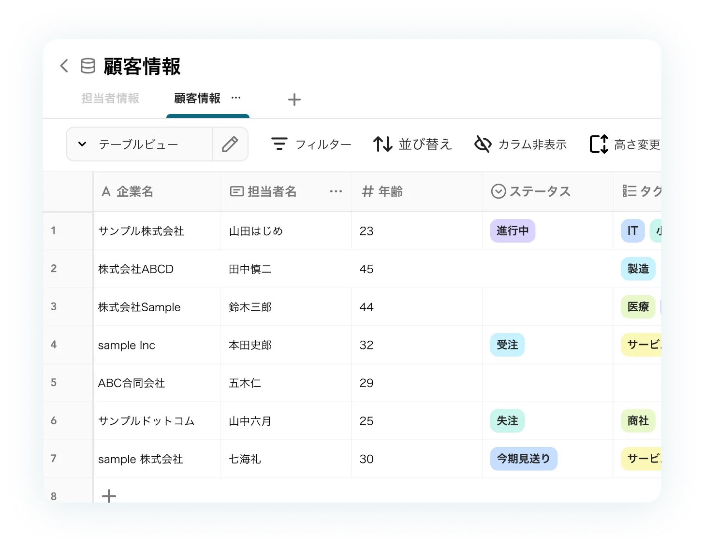
Task: Select the 顧客情報 tab
Action: (197, 99)
